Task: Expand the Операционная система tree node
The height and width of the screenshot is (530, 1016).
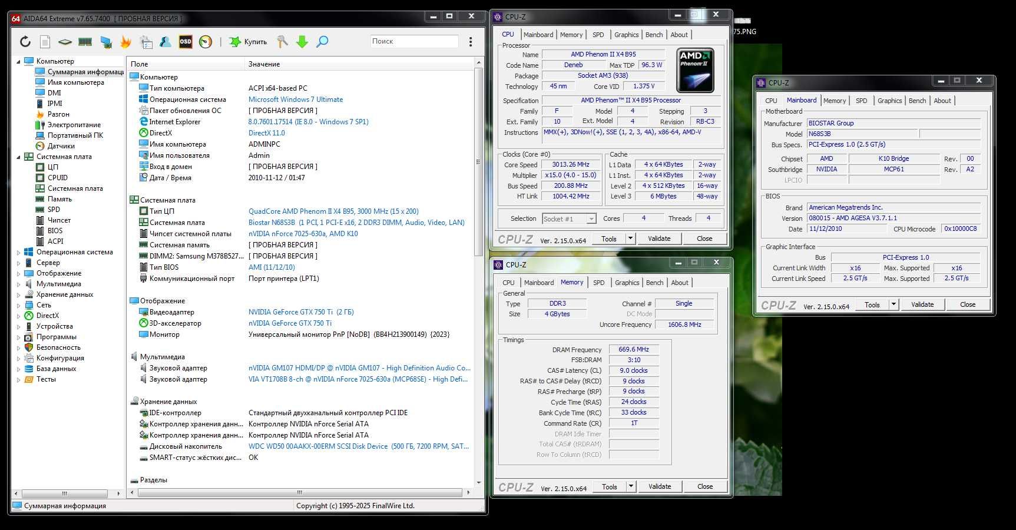Action: click(x=18, y=252)
